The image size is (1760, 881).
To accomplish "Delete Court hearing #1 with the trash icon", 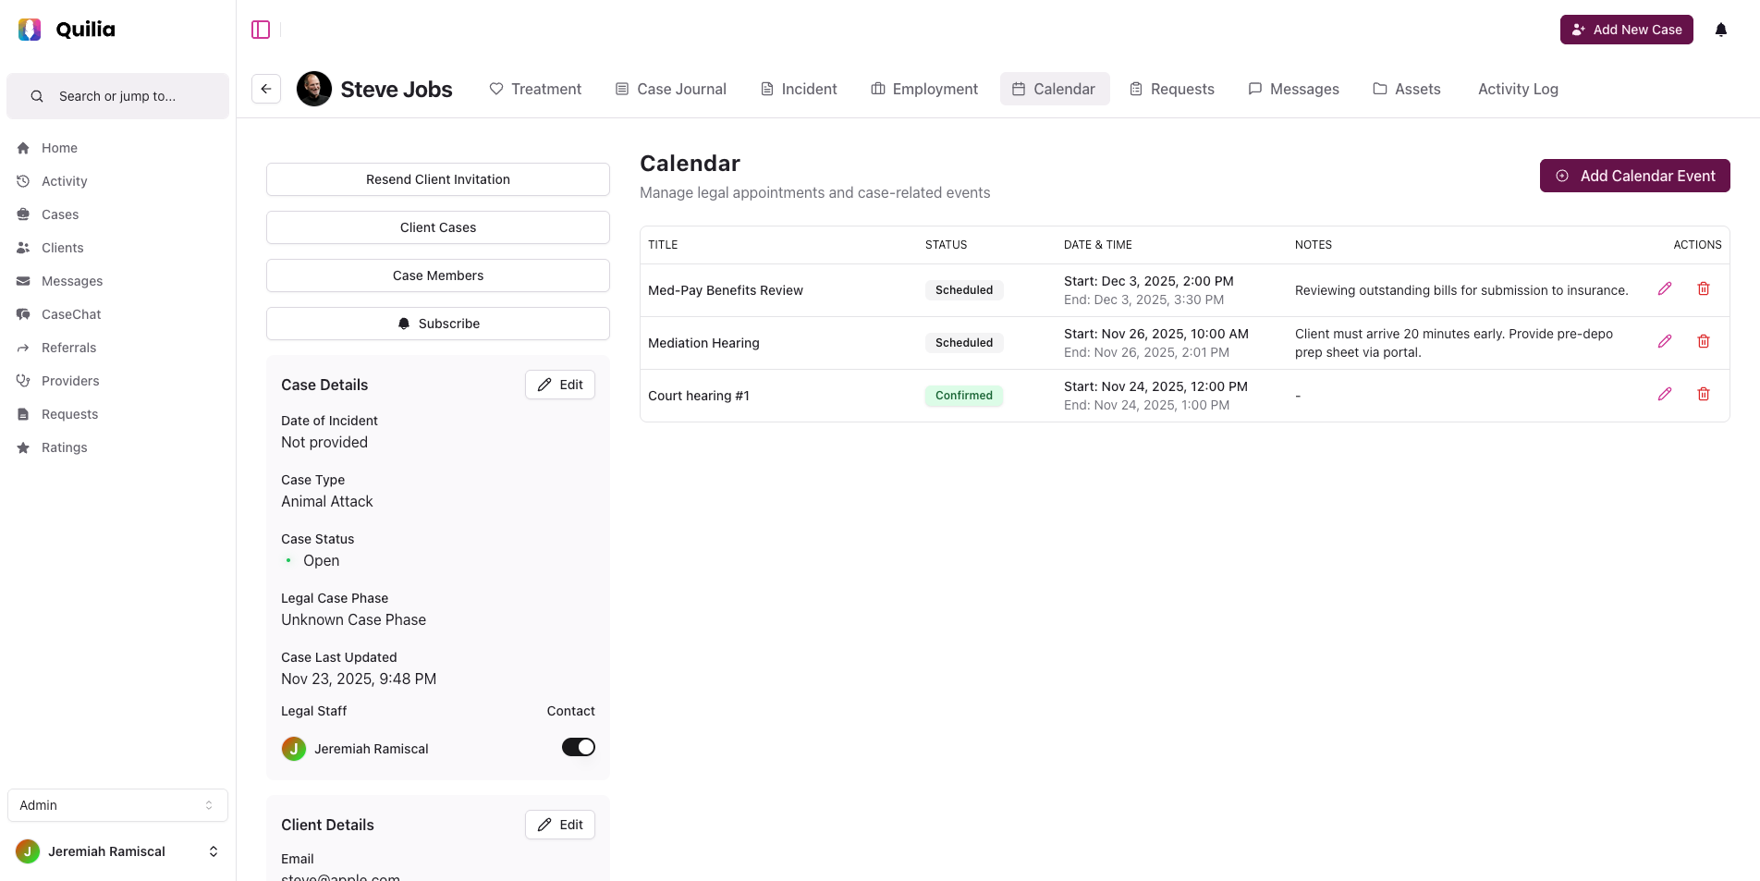I will [x=1704, y=394].
